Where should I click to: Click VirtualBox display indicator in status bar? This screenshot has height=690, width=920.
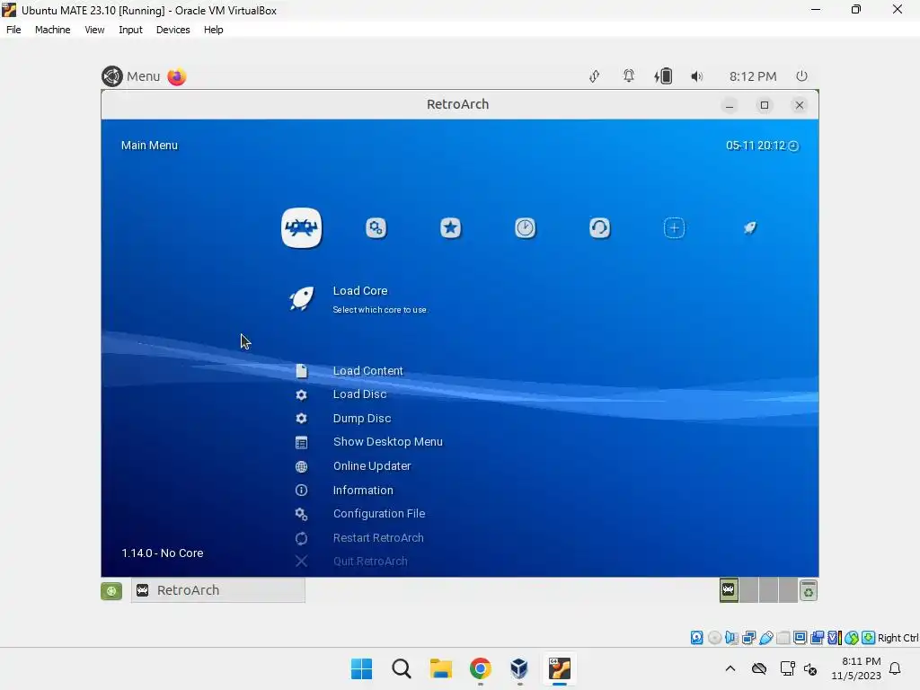800,638
